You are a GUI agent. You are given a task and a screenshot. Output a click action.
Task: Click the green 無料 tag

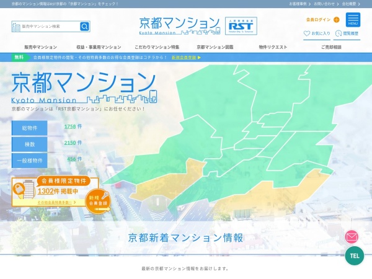pyautogui.click(x=20, y=57)
